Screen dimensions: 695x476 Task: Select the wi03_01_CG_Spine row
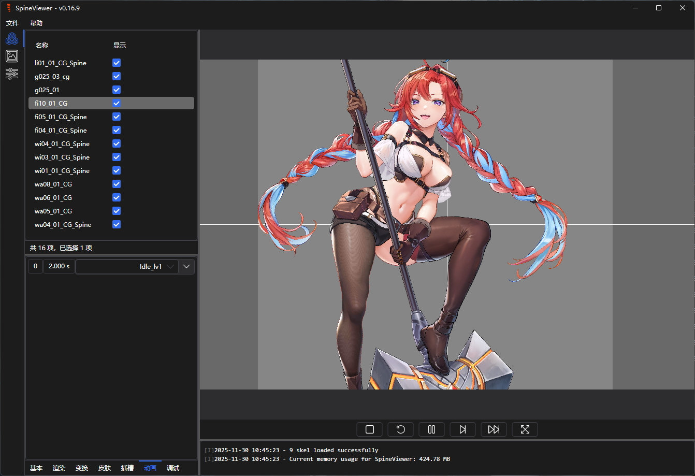[x=111, y=157]
